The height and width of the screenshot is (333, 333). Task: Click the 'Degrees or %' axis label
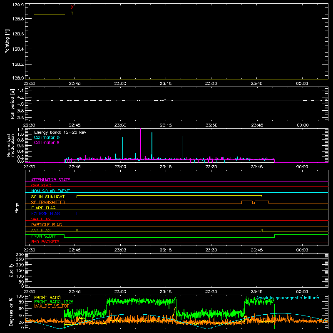(11, 312)
